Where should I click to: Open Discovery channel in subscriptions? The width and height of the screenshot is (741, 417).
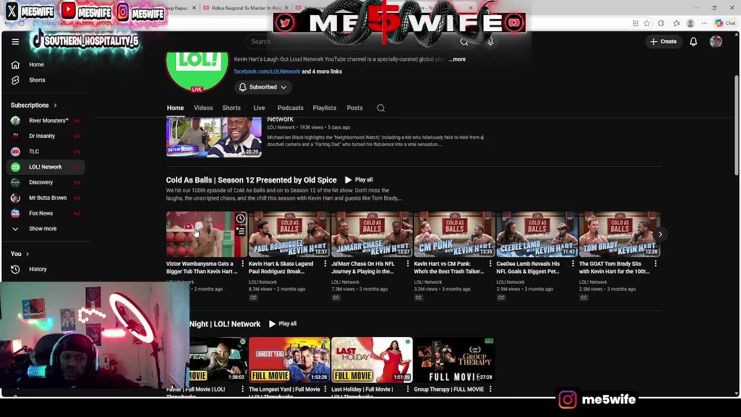(x=46, y=182)
